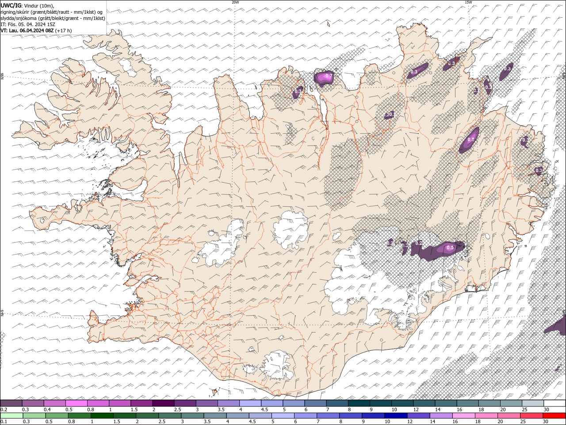
Task: Click the 'UWC/IG: Vindur (10m)' title line
Action: (x=27, y=5)
